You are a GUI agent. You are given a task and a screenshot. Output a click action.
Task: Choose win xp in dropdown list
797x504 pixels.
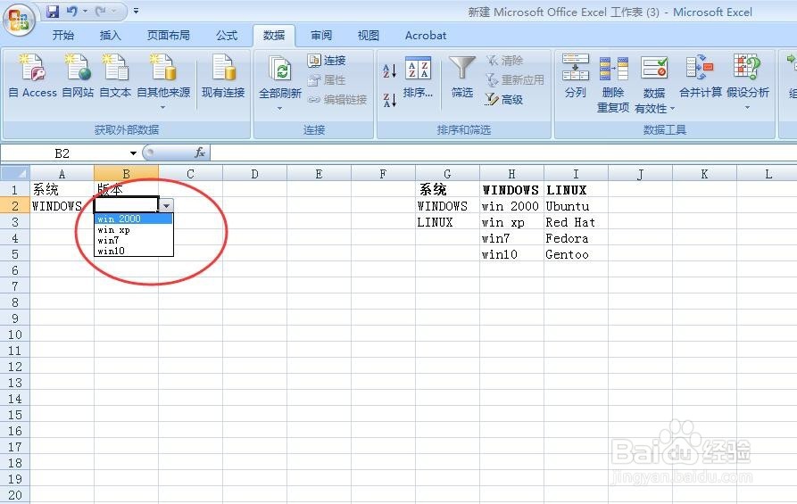pos(134,229)
